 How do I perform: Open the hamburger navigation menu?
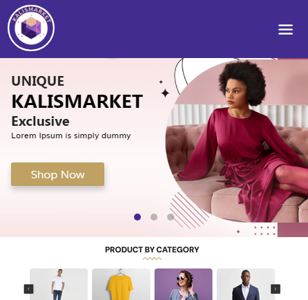(285, 29)
